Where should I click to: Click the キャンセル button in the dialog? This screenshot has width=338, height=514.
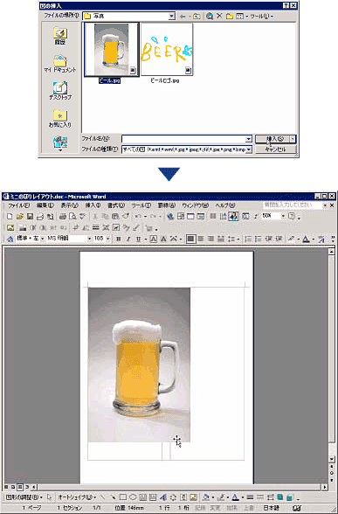tap(275, 149)
